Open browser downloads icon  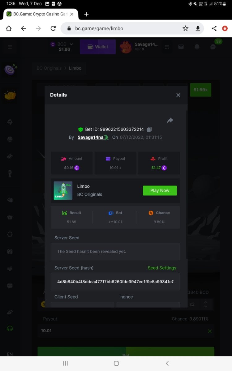click(198, 28)
